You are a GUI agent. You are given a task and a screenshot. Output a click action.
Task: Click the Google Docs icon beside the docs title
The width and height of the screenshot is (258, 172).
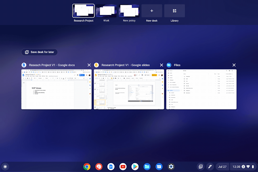tap(24, 65)
